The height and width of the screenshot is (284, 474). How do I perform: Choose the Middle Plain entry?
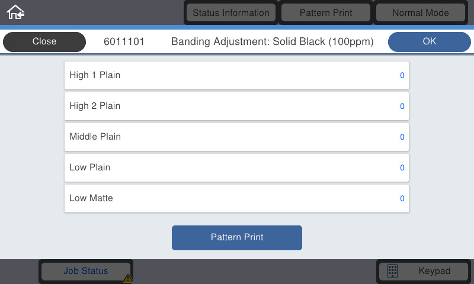(x=236, y=137)
